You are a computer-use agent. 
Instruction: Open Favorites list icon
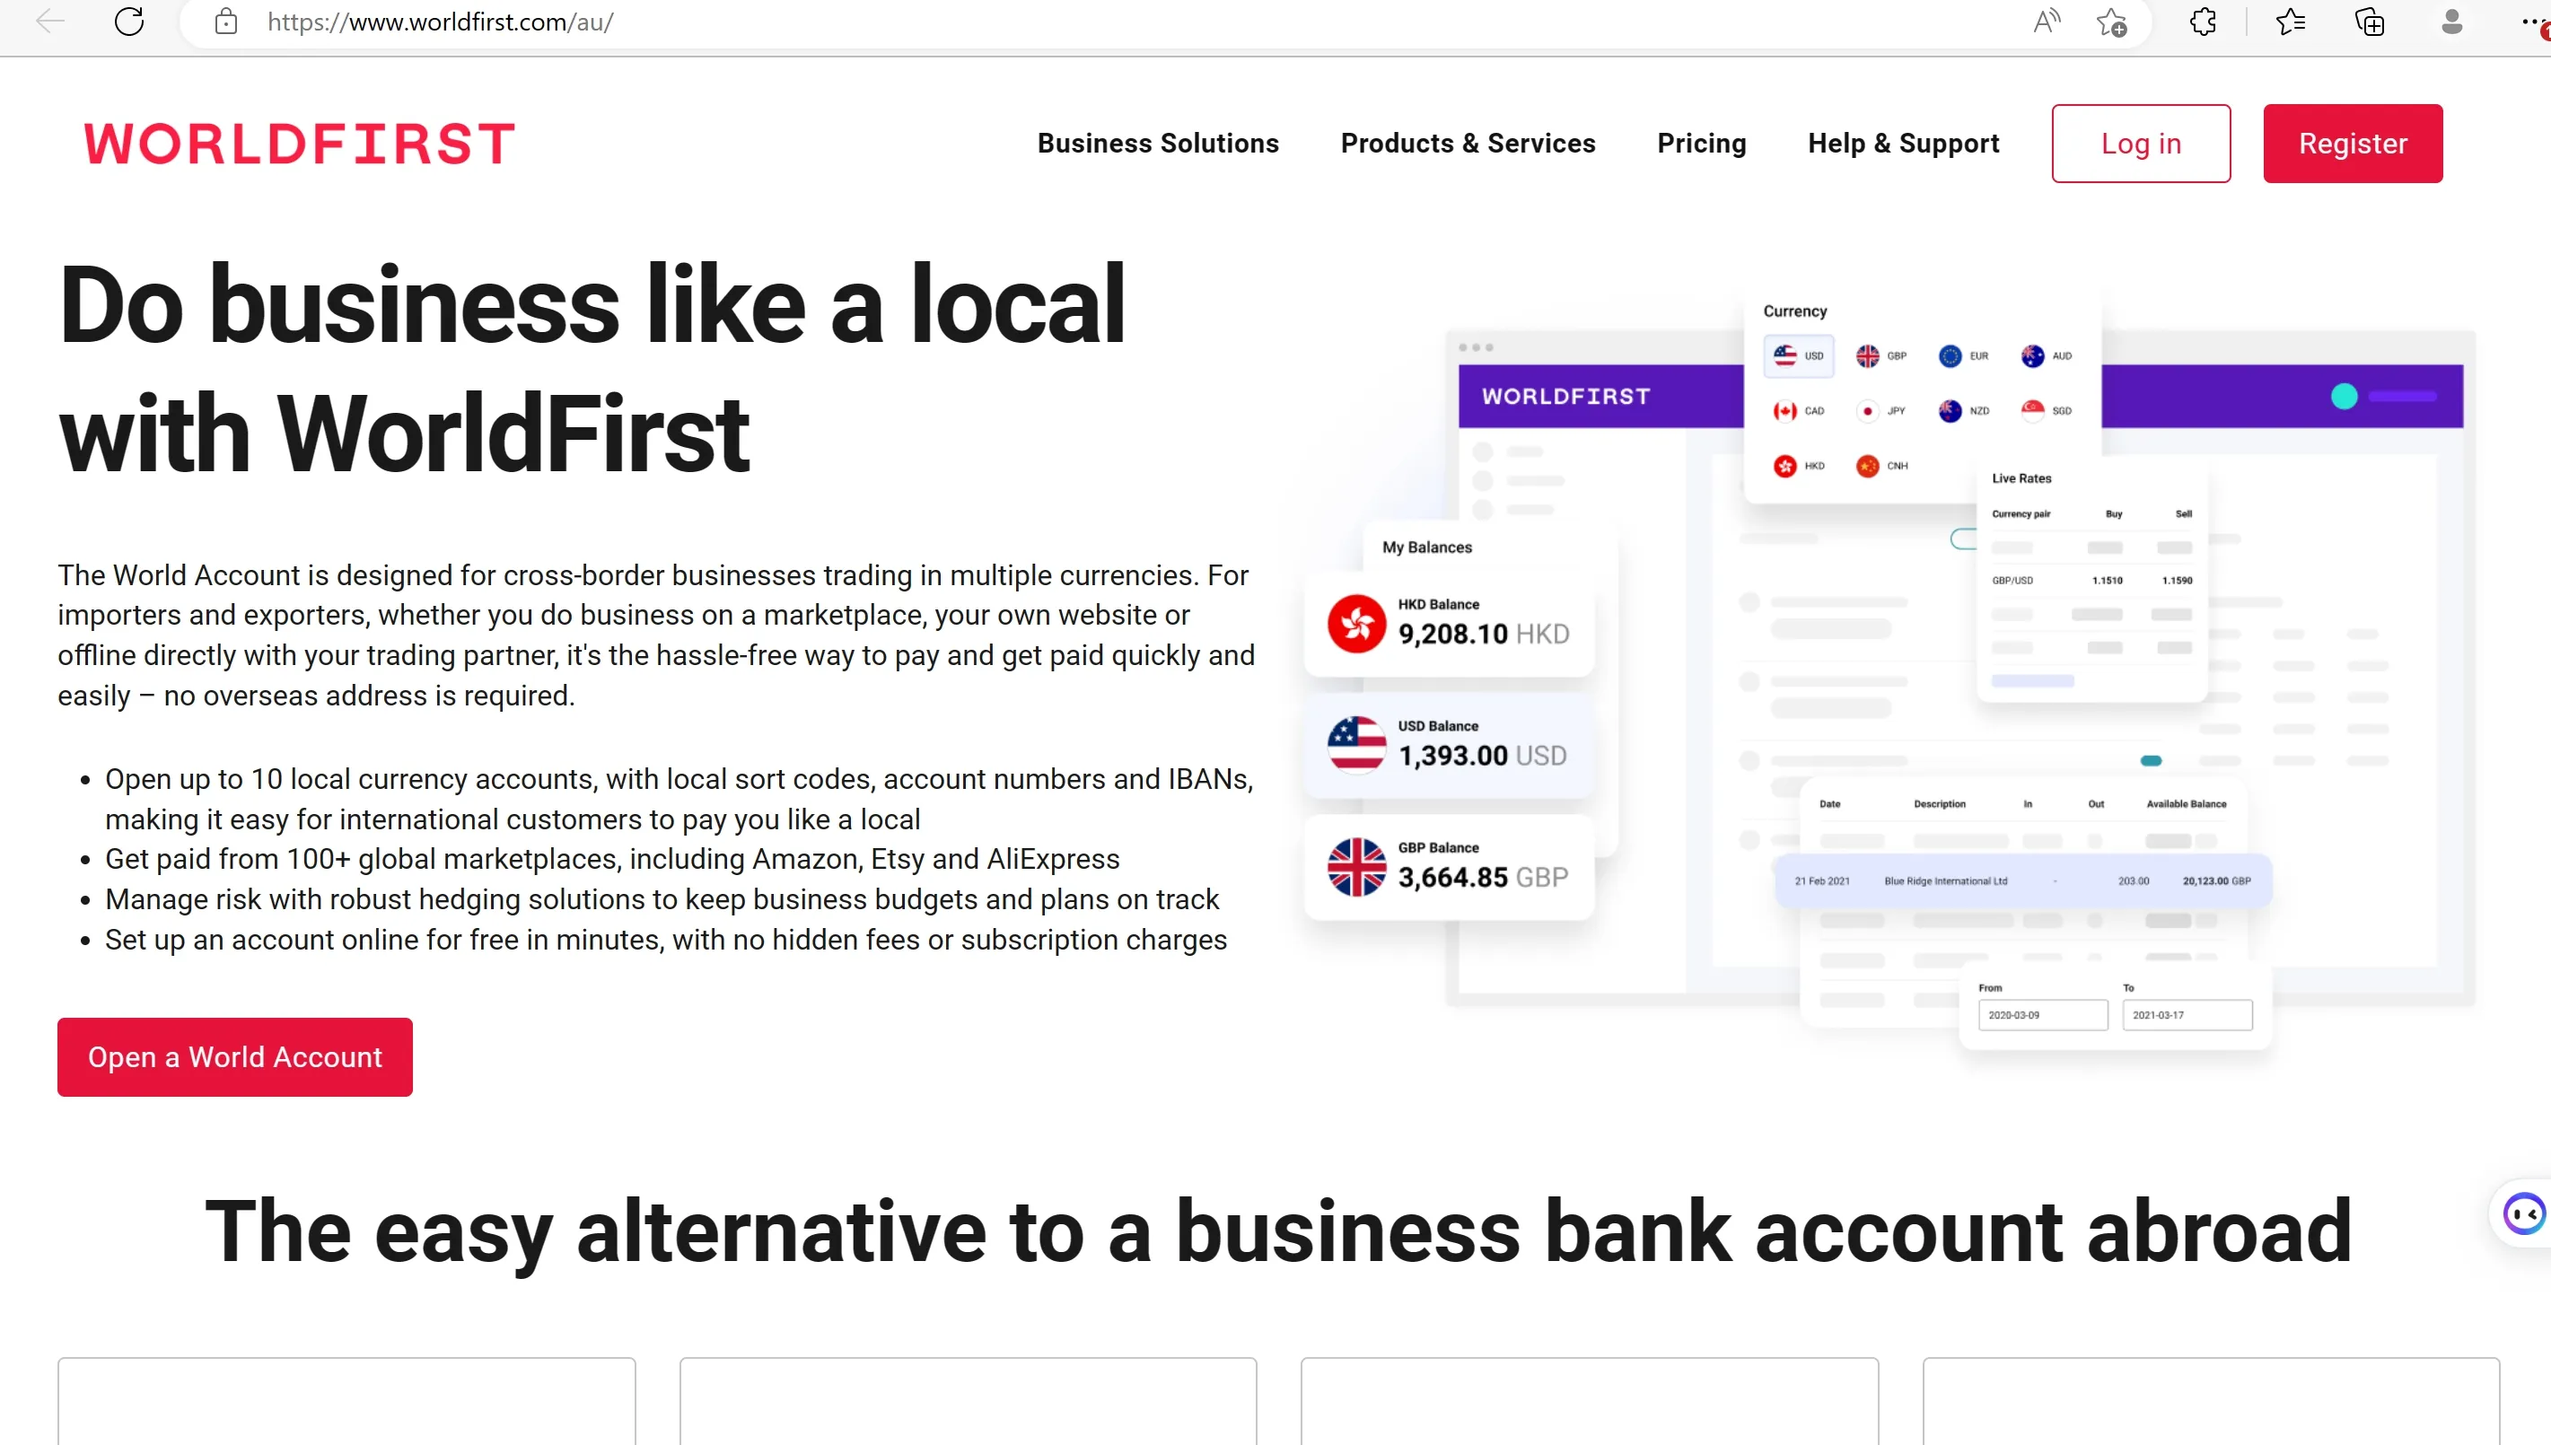point(2290,21)
